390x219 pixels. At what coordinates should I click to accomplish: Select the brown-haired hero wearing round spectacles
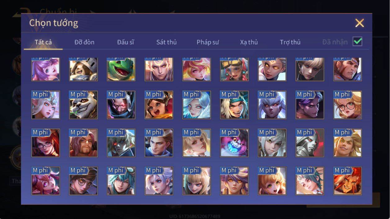(83, 181)
